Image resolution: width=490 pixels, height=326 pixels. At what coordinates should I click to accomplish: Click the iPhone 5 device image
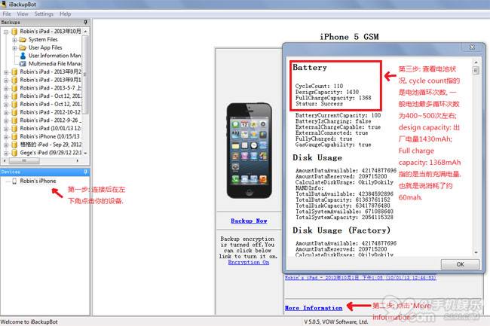249,151
